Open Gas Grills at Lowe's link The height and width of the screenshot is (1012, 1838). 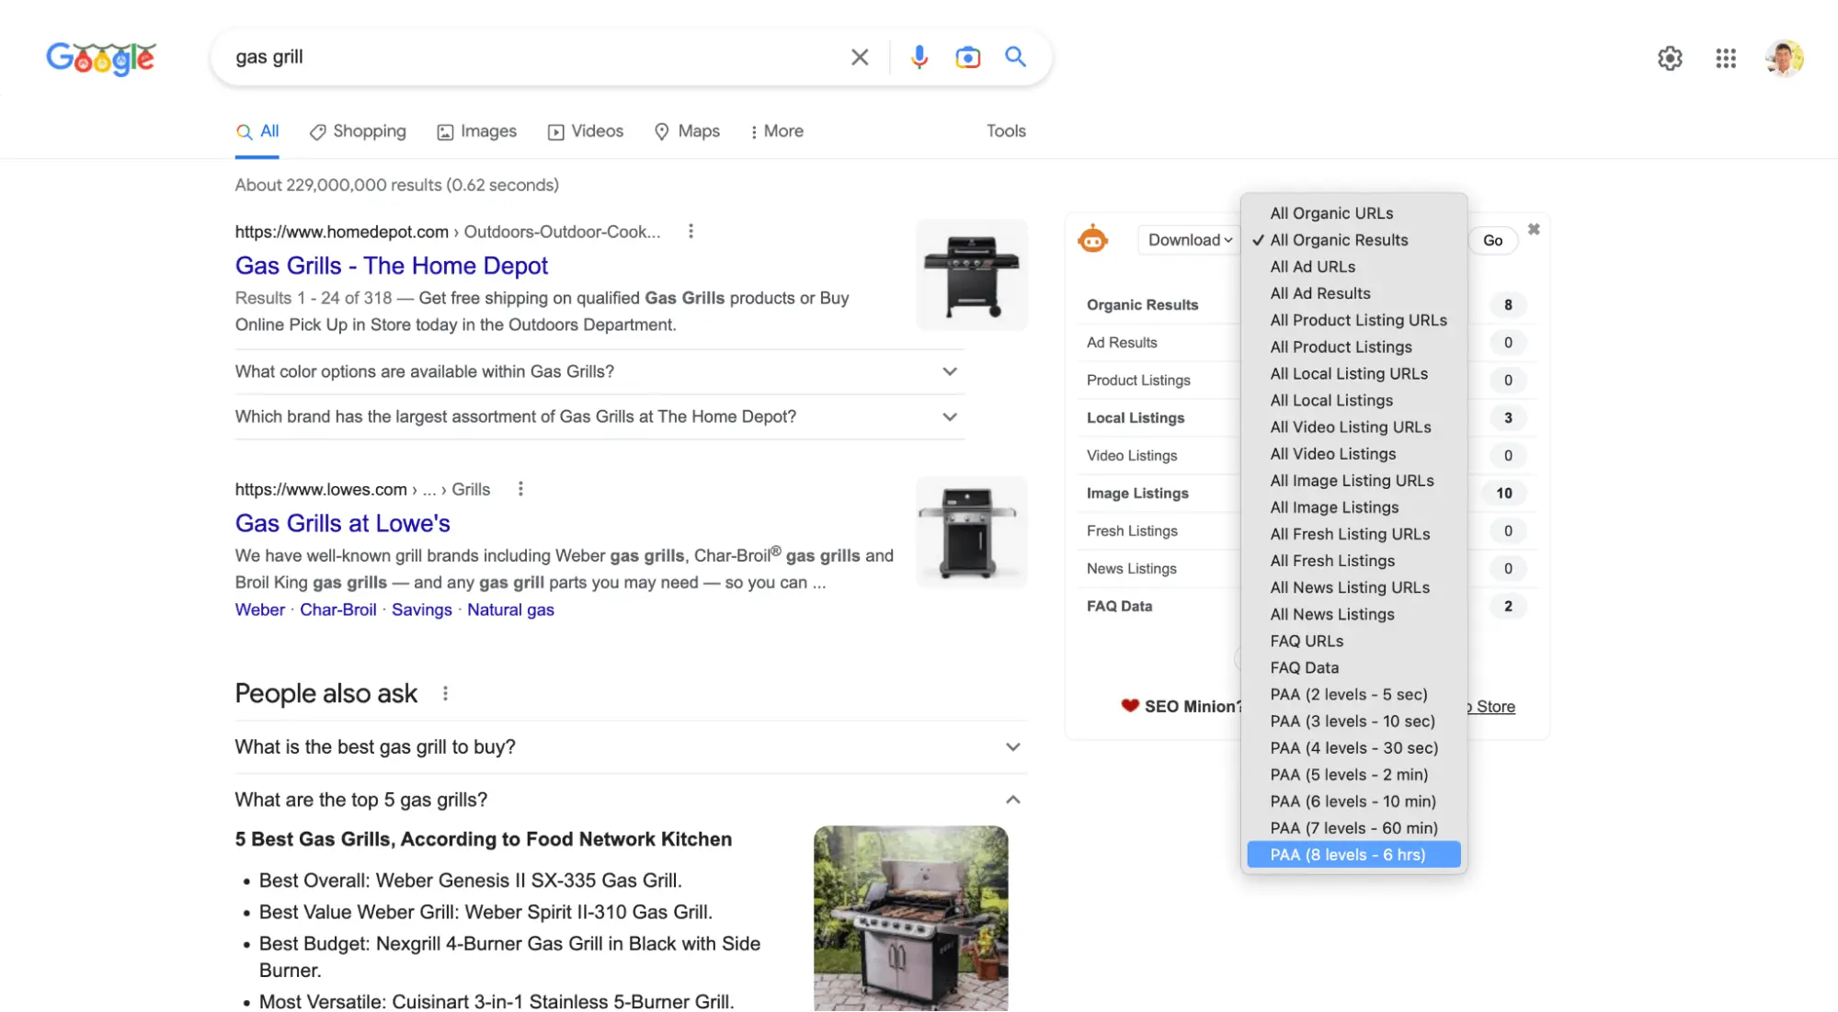pos(342,523)
